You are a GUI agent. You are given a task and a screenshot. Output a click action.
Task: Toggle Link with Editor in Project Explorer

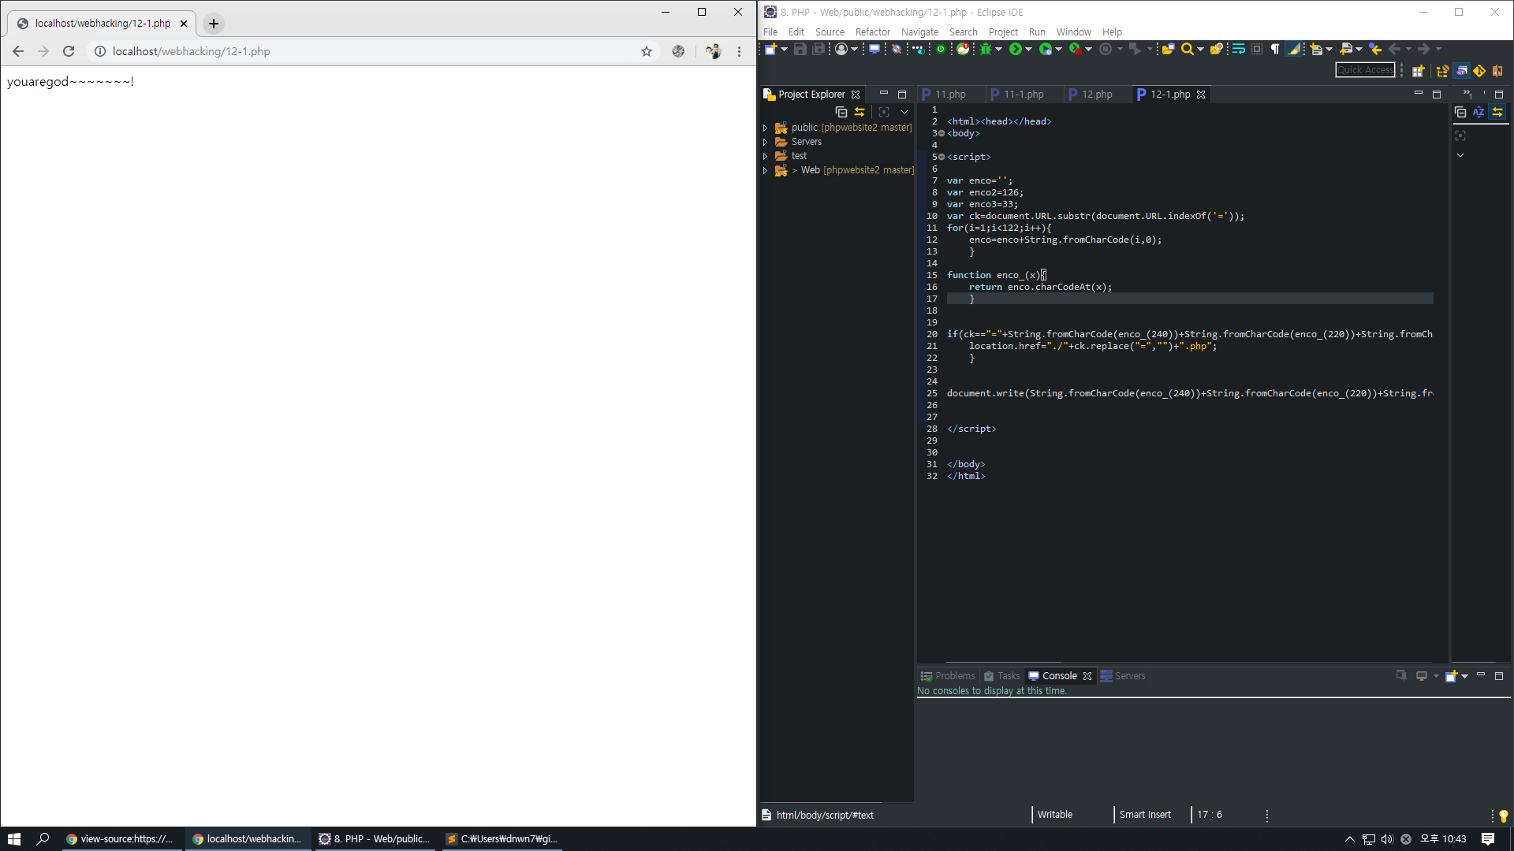(860, 112)
